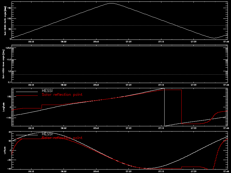Click the '-100' tick on the Longitude axis
231x173 pixels.
[9, 118]
